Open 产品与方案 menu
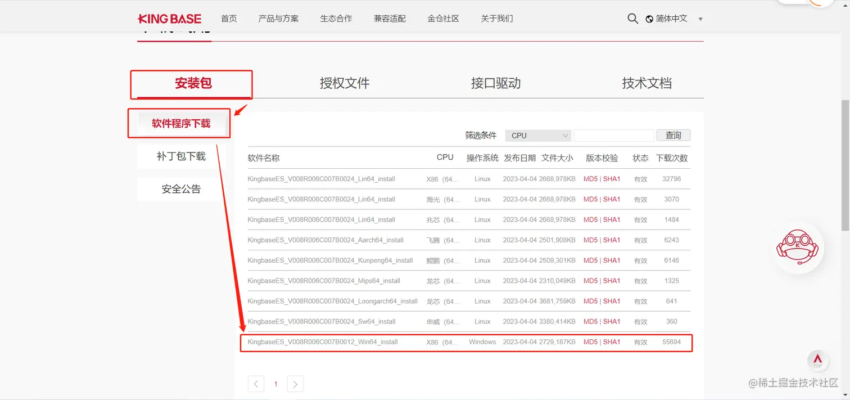This screenshot has width=850, height=400. pyautogui.click(x=278, y=19)
